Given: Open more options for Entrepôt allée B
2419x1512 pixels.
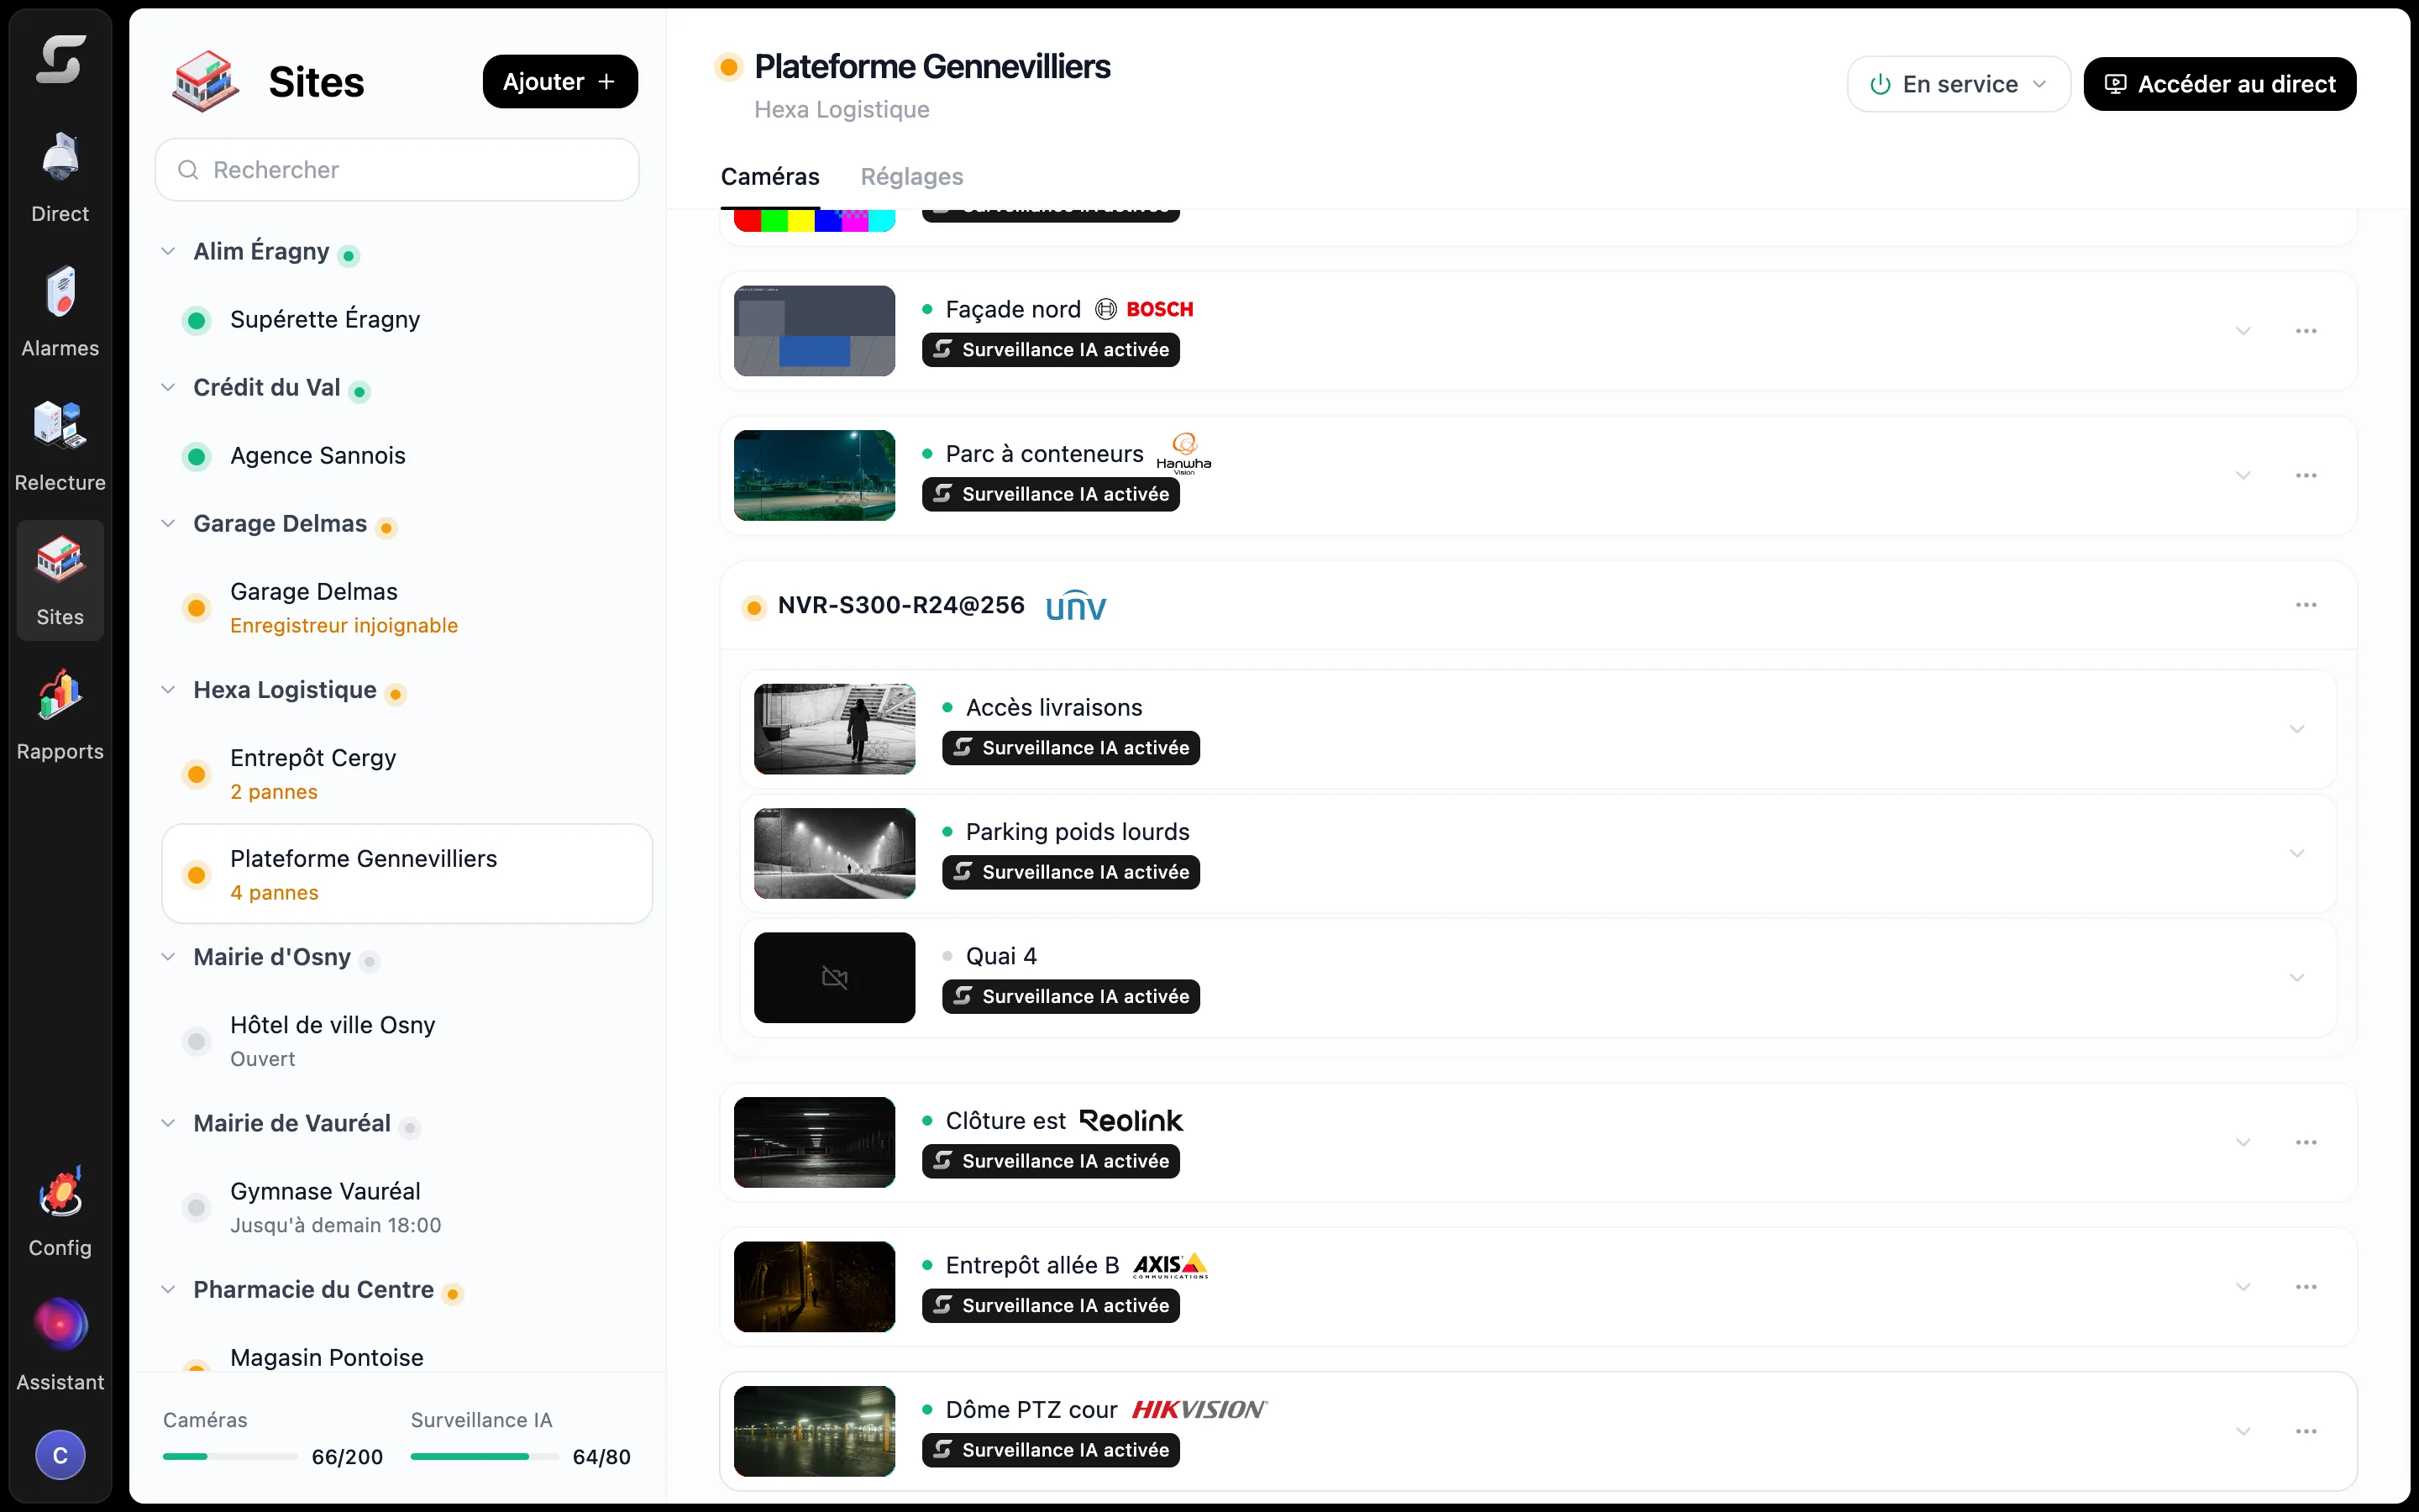Looking at the screenshot, I should pyautogui.click(x=2306, y=1287).
